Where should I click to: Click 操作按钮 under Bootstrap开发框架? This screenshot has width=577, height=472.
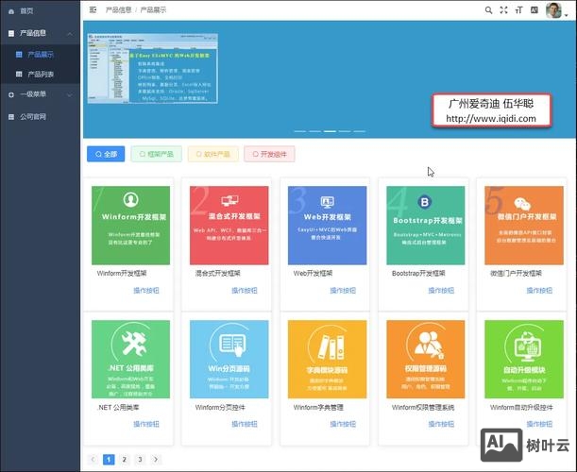(441, 290)
